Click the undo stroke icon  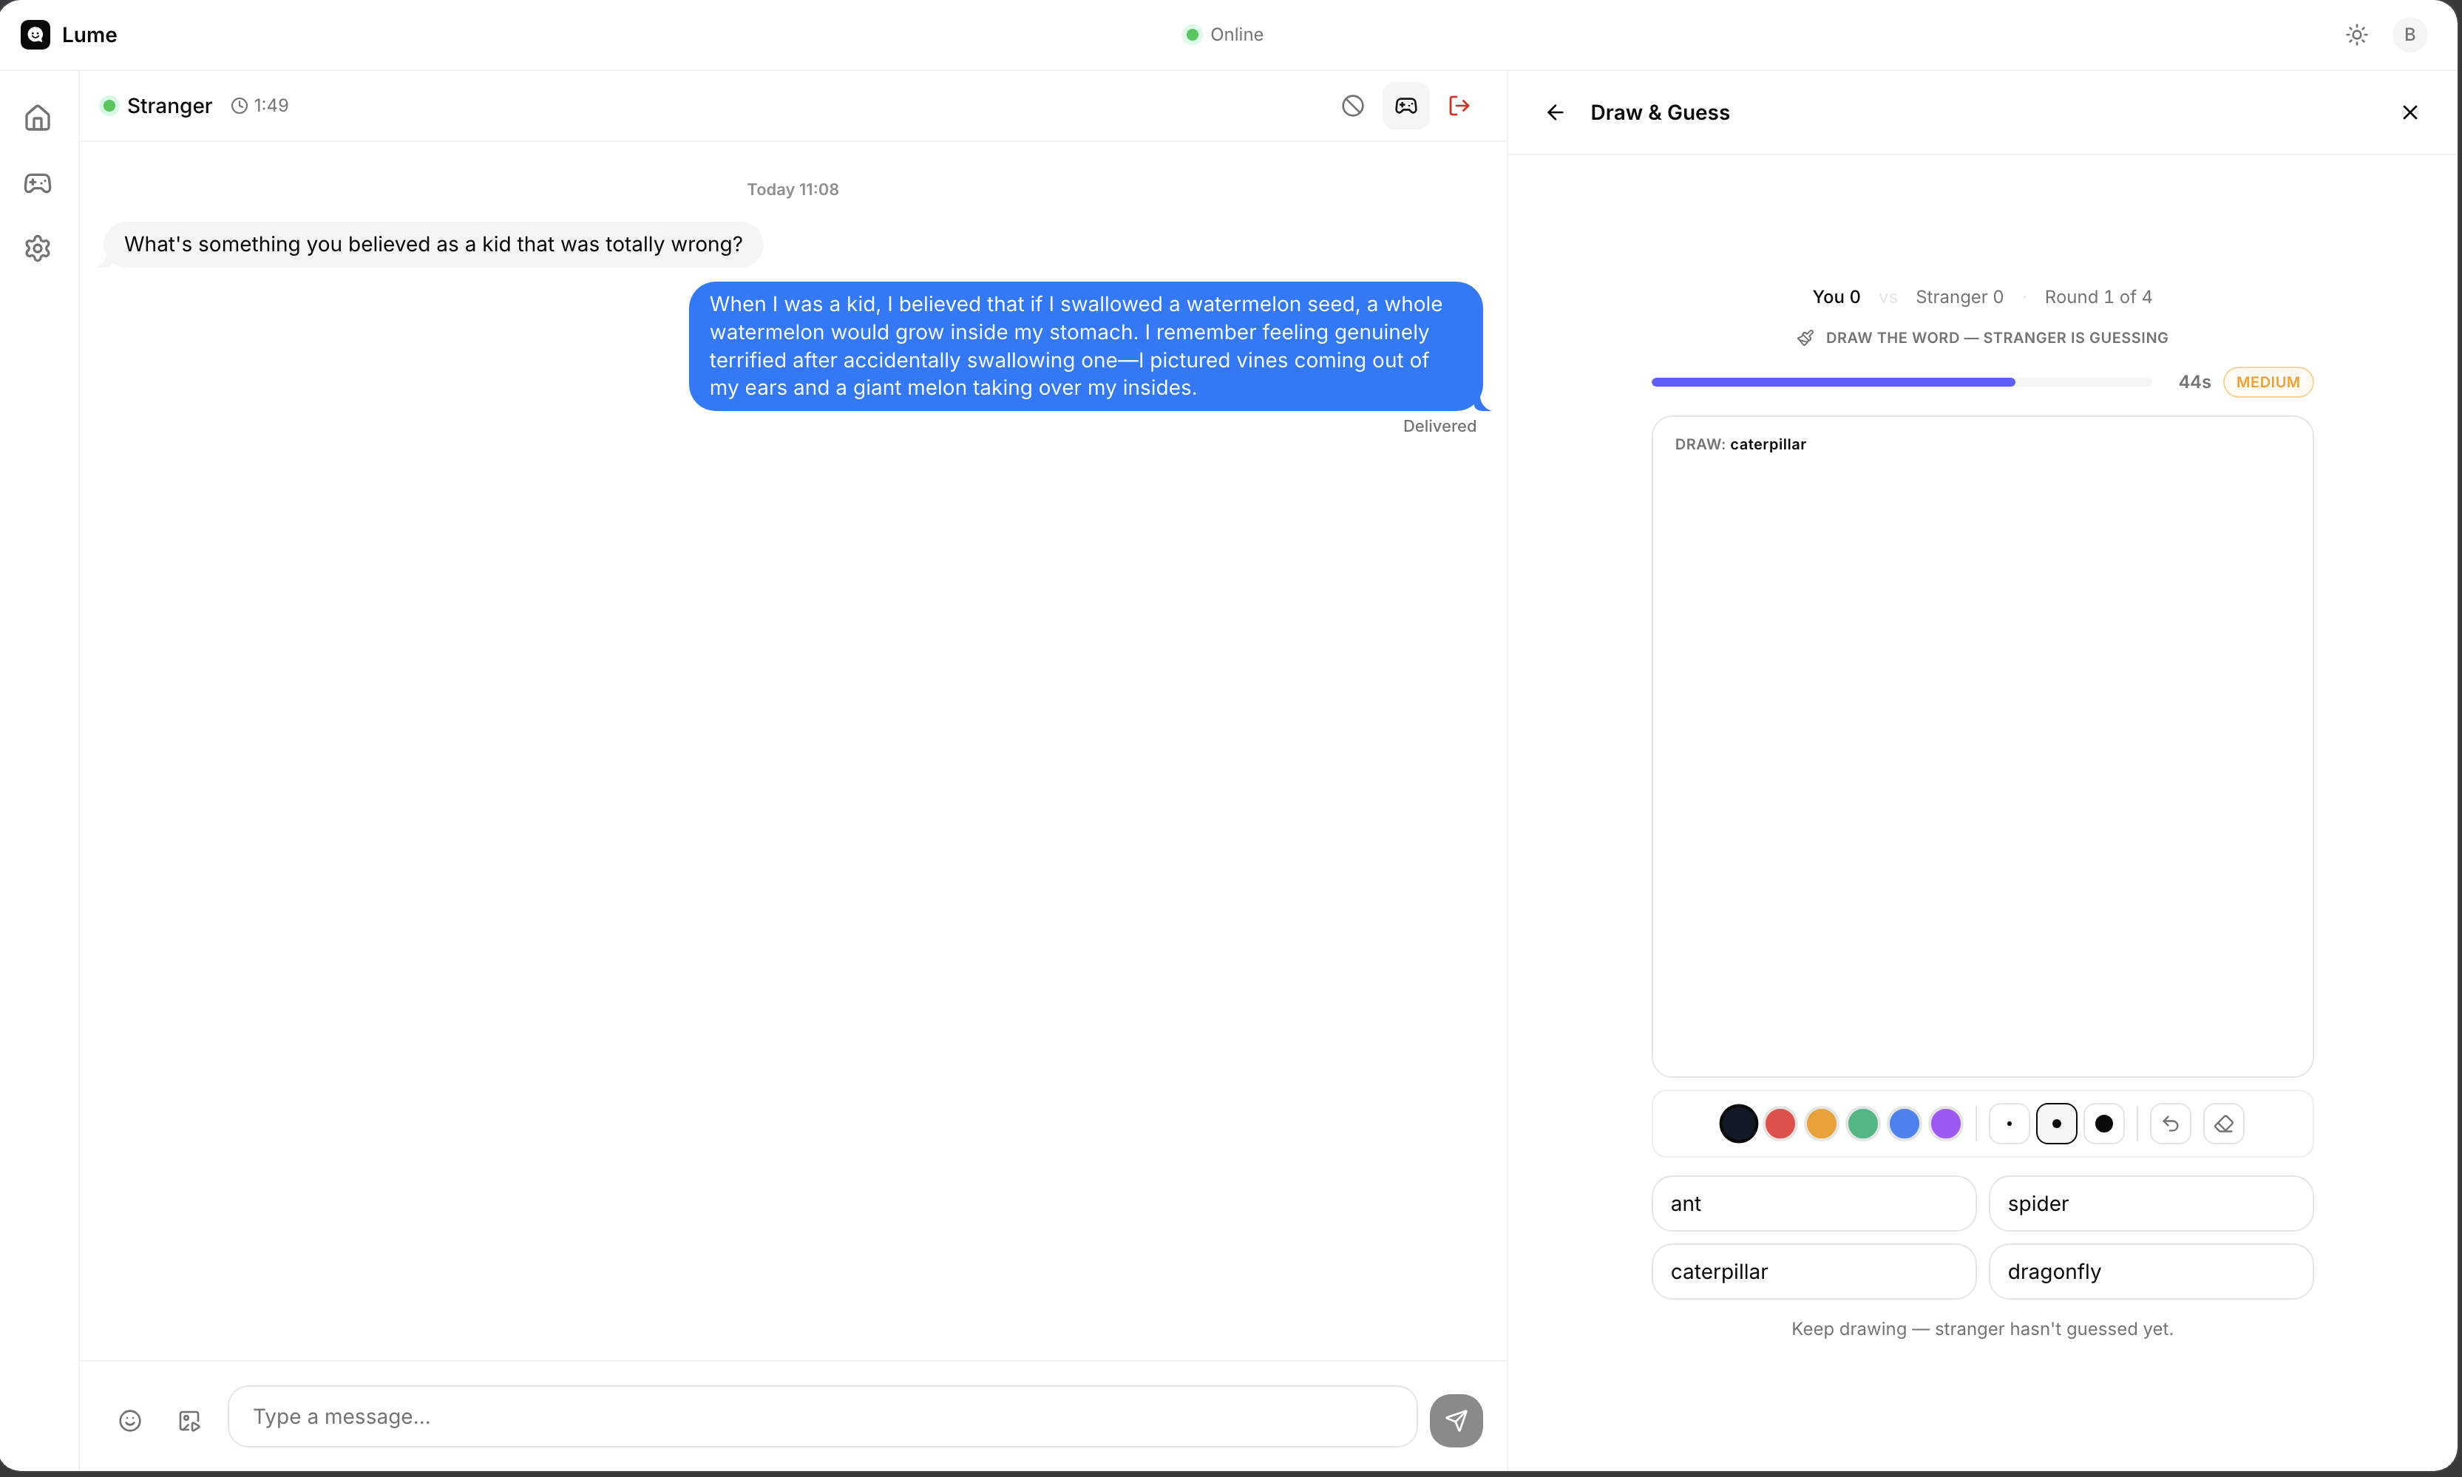tap(2171, 1124)
